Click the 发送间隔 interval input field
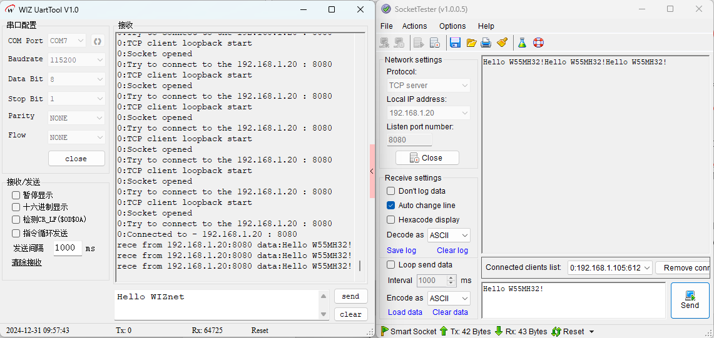The width and height of the screenshot is (714, 338). [66, 248]
